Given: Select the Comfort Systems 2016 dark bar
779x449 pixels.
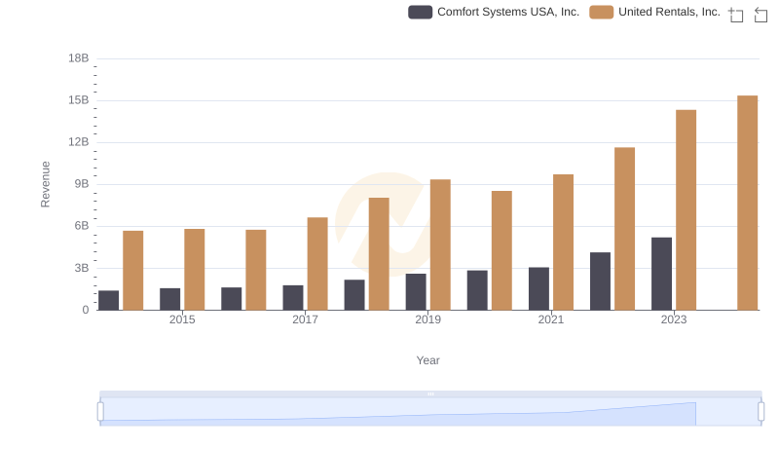Looking at the screenshot, I should 231,298.
